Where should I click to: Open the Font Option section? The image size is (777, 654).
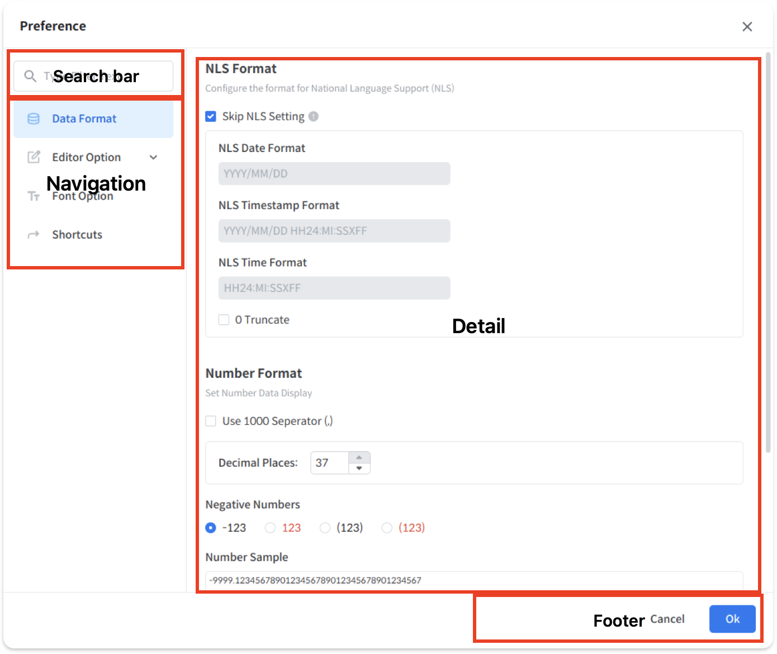click(83, 196)
